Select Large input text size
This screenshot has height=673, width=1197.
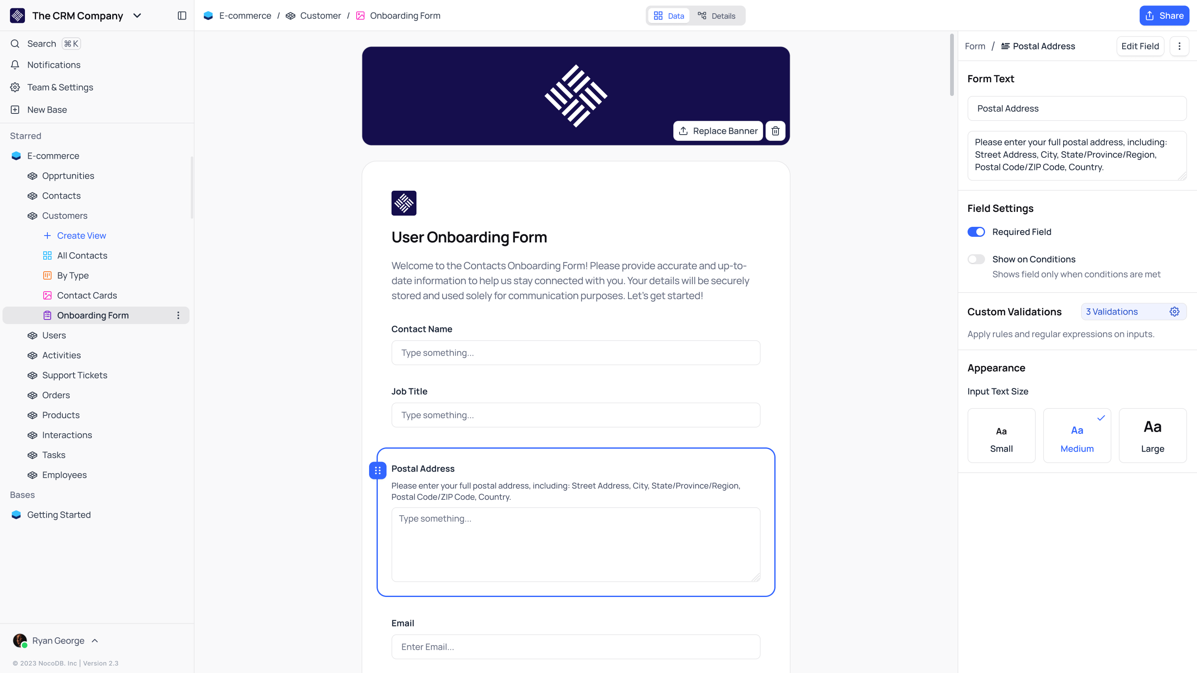[1153, 435]
